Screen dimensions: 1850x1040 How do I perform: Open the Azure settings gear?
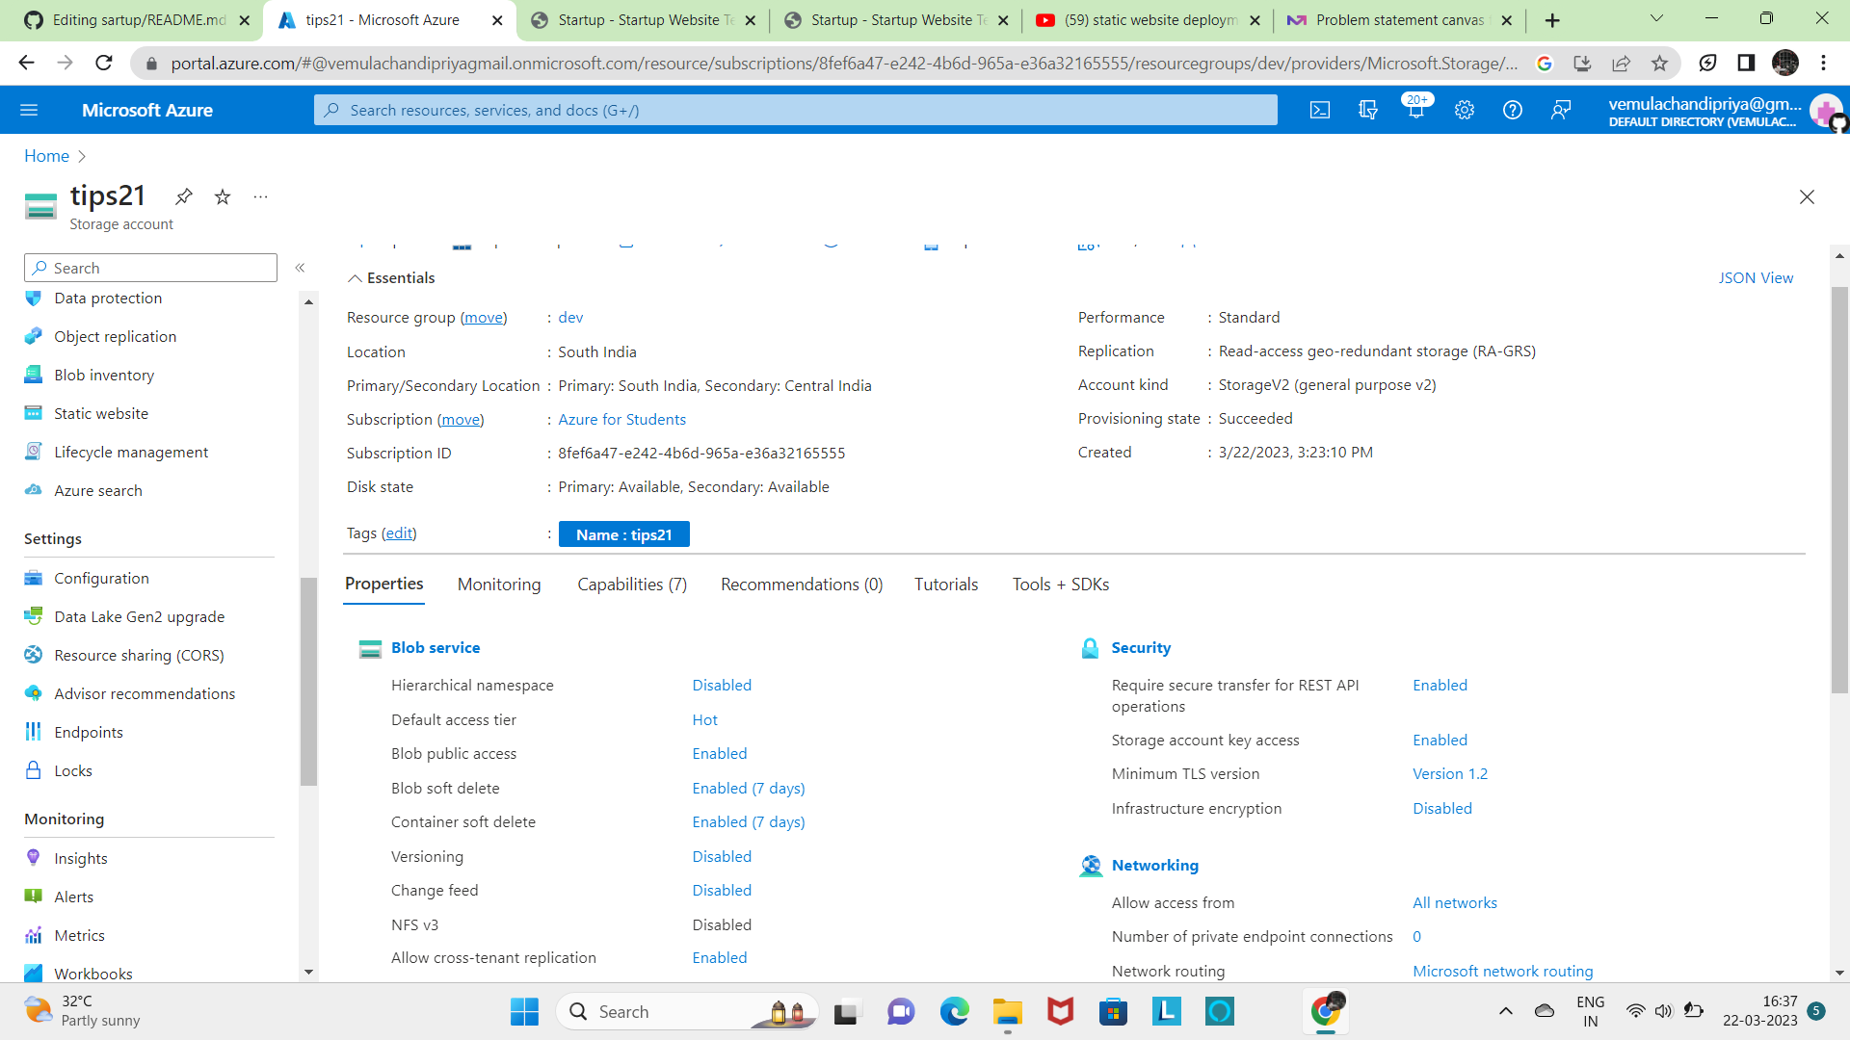pyautogui.click(x=1465, y=110)
